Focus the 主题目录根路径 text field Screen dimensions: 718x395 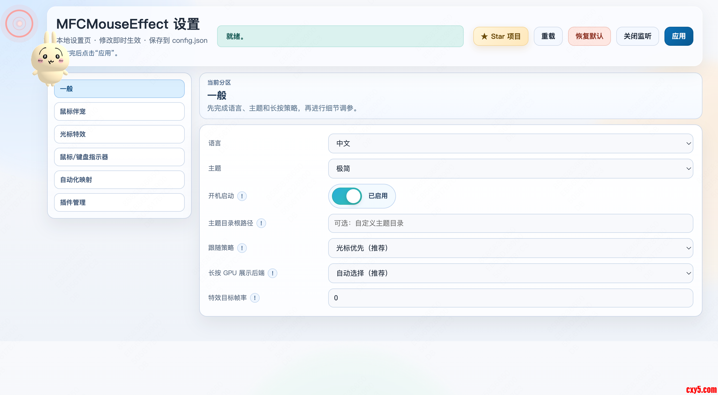510,223
